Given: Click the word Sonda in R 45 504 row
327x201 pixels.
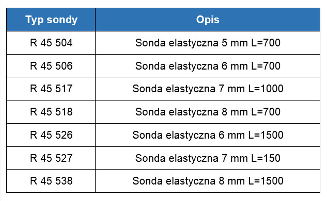Looking at the screenshot, I should coord(150,43).
